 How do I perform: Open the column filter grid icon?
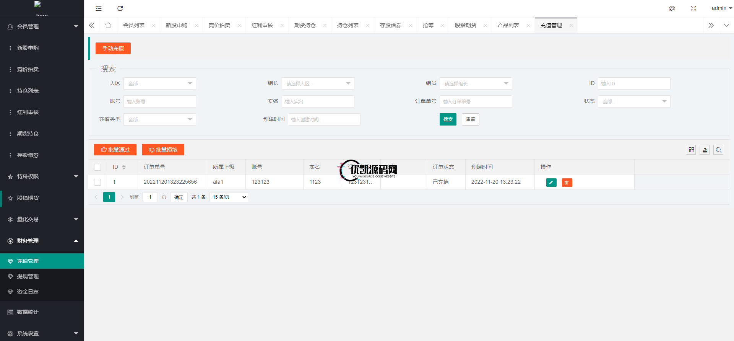[x=691, y=150]
